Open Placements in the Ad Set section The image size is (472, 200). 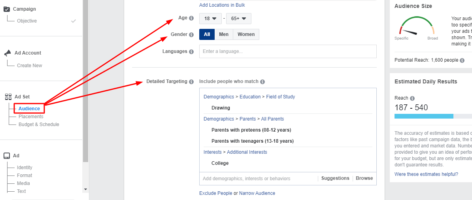pos(31,117)
